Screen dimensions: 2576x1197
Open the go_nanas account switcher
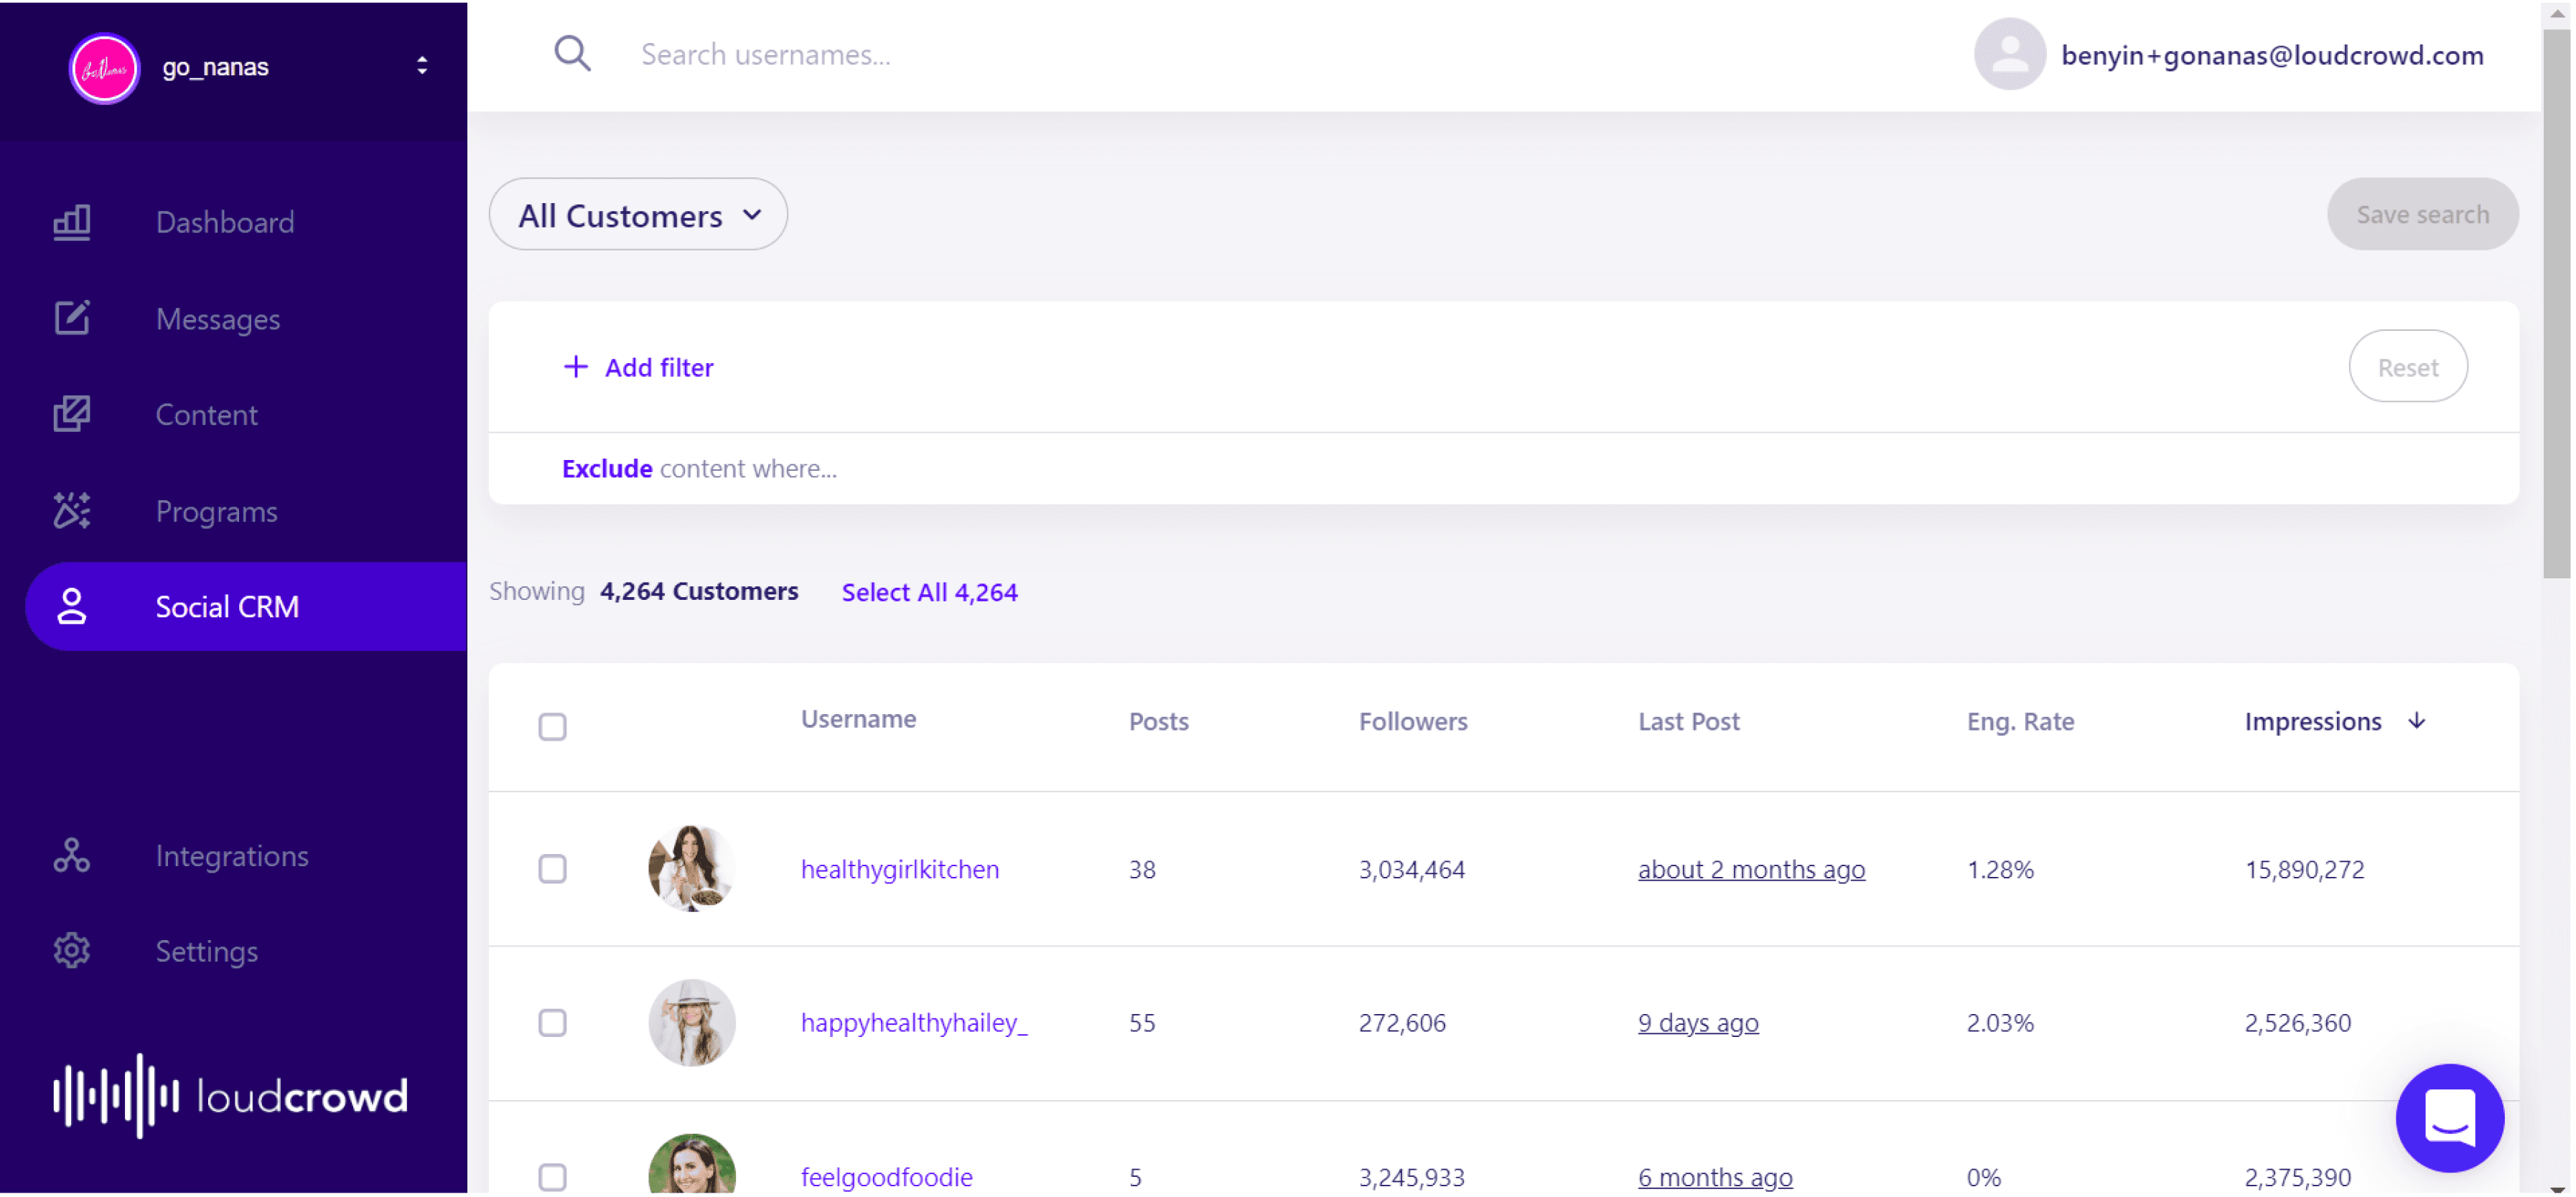(x=422, y=66)
